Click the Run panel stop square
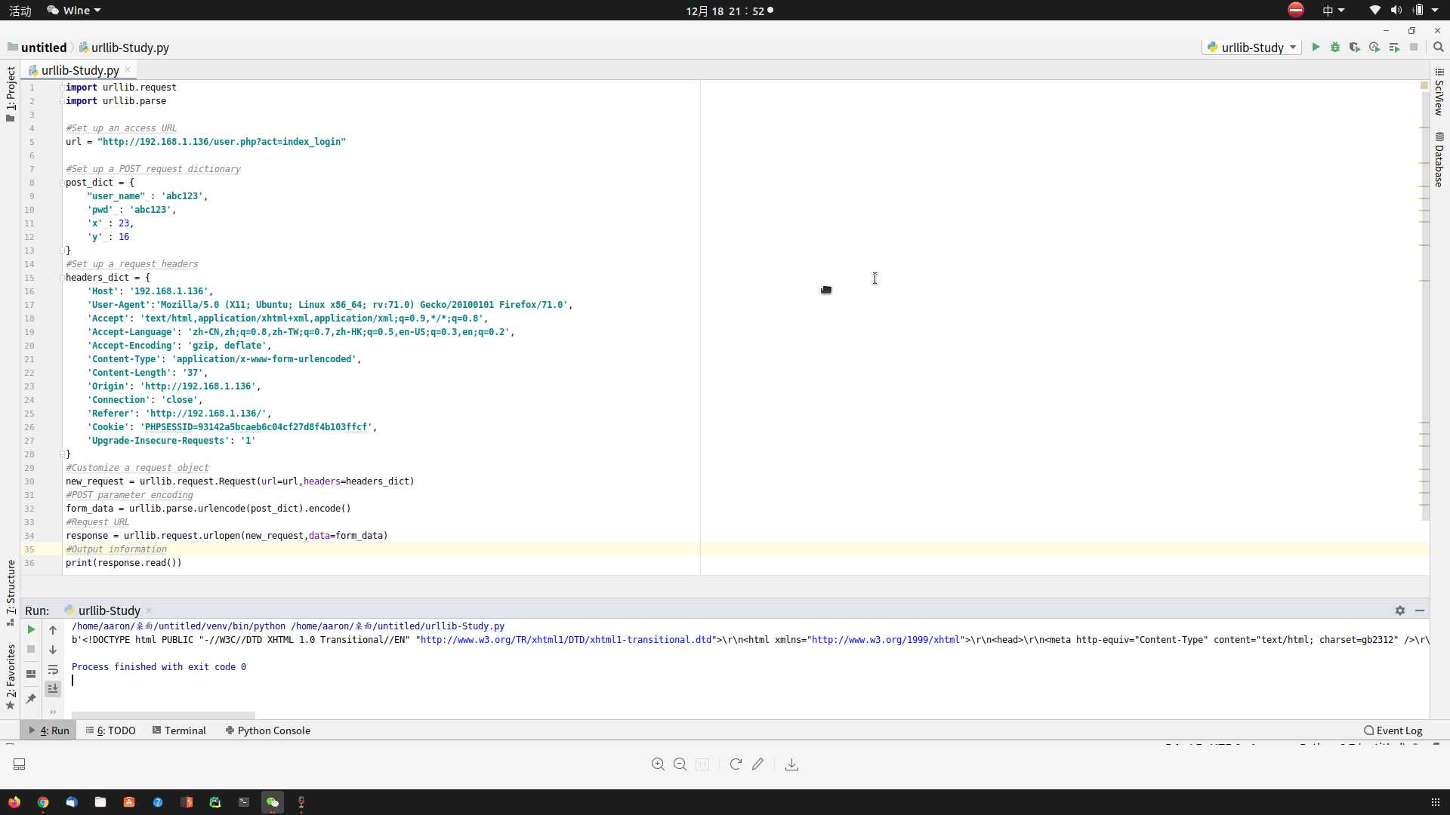 (31, 649)
